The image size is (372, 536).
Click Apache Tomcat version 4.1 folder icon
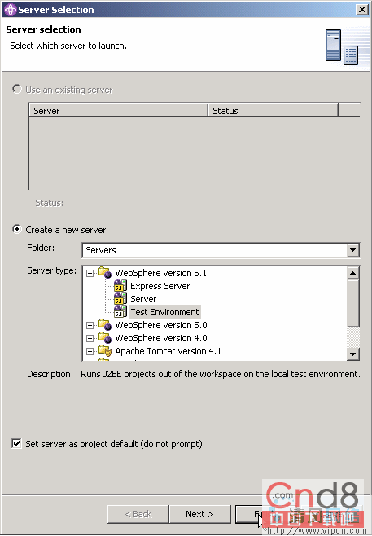click(x=105, y=351)
